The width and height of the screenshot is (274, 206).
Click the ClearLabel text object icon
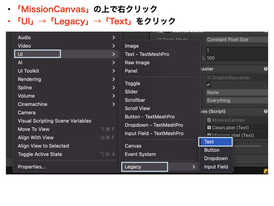(x=209, y=128)
